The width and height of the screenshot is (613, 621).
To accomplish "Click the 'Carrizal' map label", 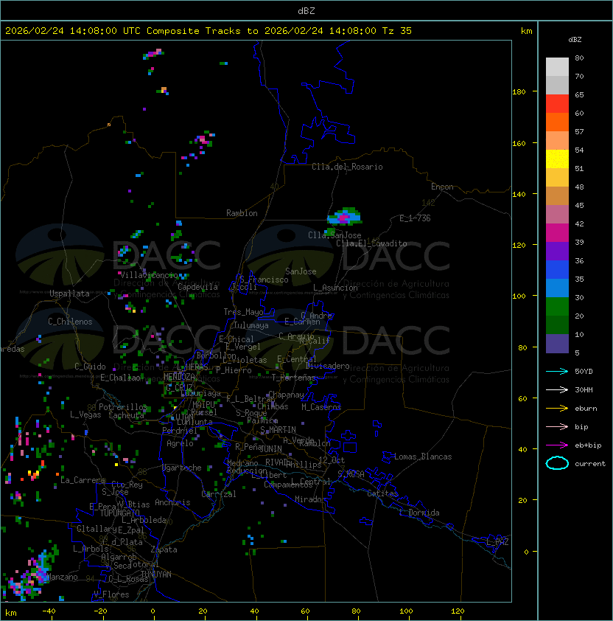I will coord(219,494).
